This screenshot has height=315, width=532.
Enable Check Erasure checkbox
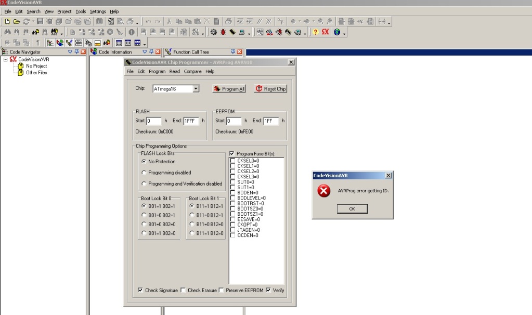pyautogui.click(x=183, y=290)
